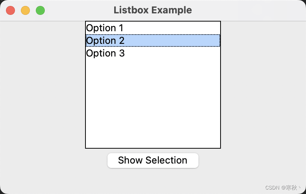Click gray area below the Show Selection button

pyautogui.click(x=153, y=181)
